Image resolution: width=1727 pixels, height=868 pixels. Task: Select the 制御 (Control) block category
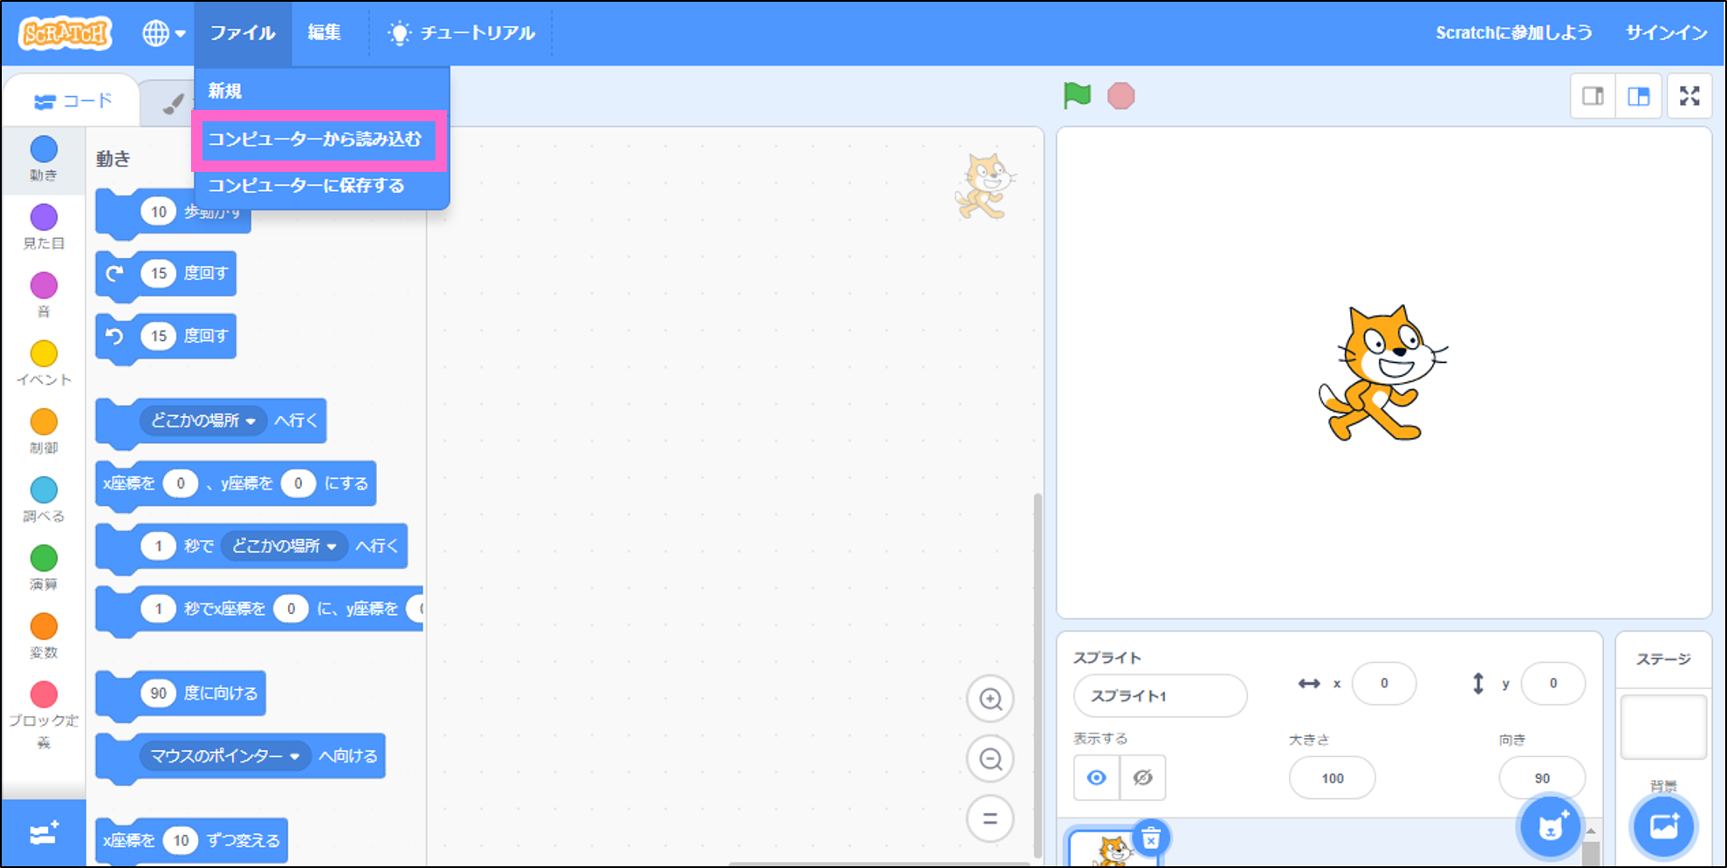tap(43, 432)
